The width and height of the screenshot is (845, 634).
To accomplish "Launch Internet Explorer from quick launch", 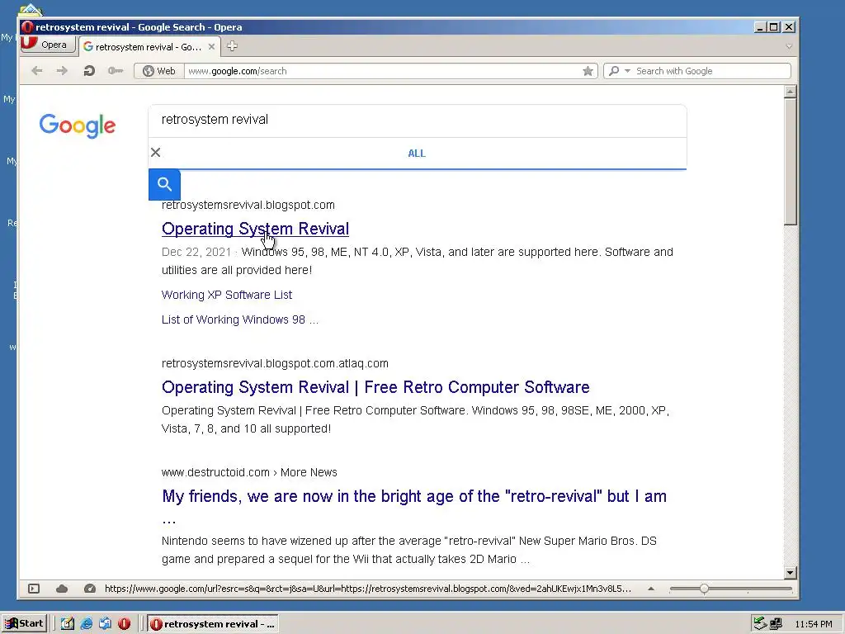I will tap(86, 624).
